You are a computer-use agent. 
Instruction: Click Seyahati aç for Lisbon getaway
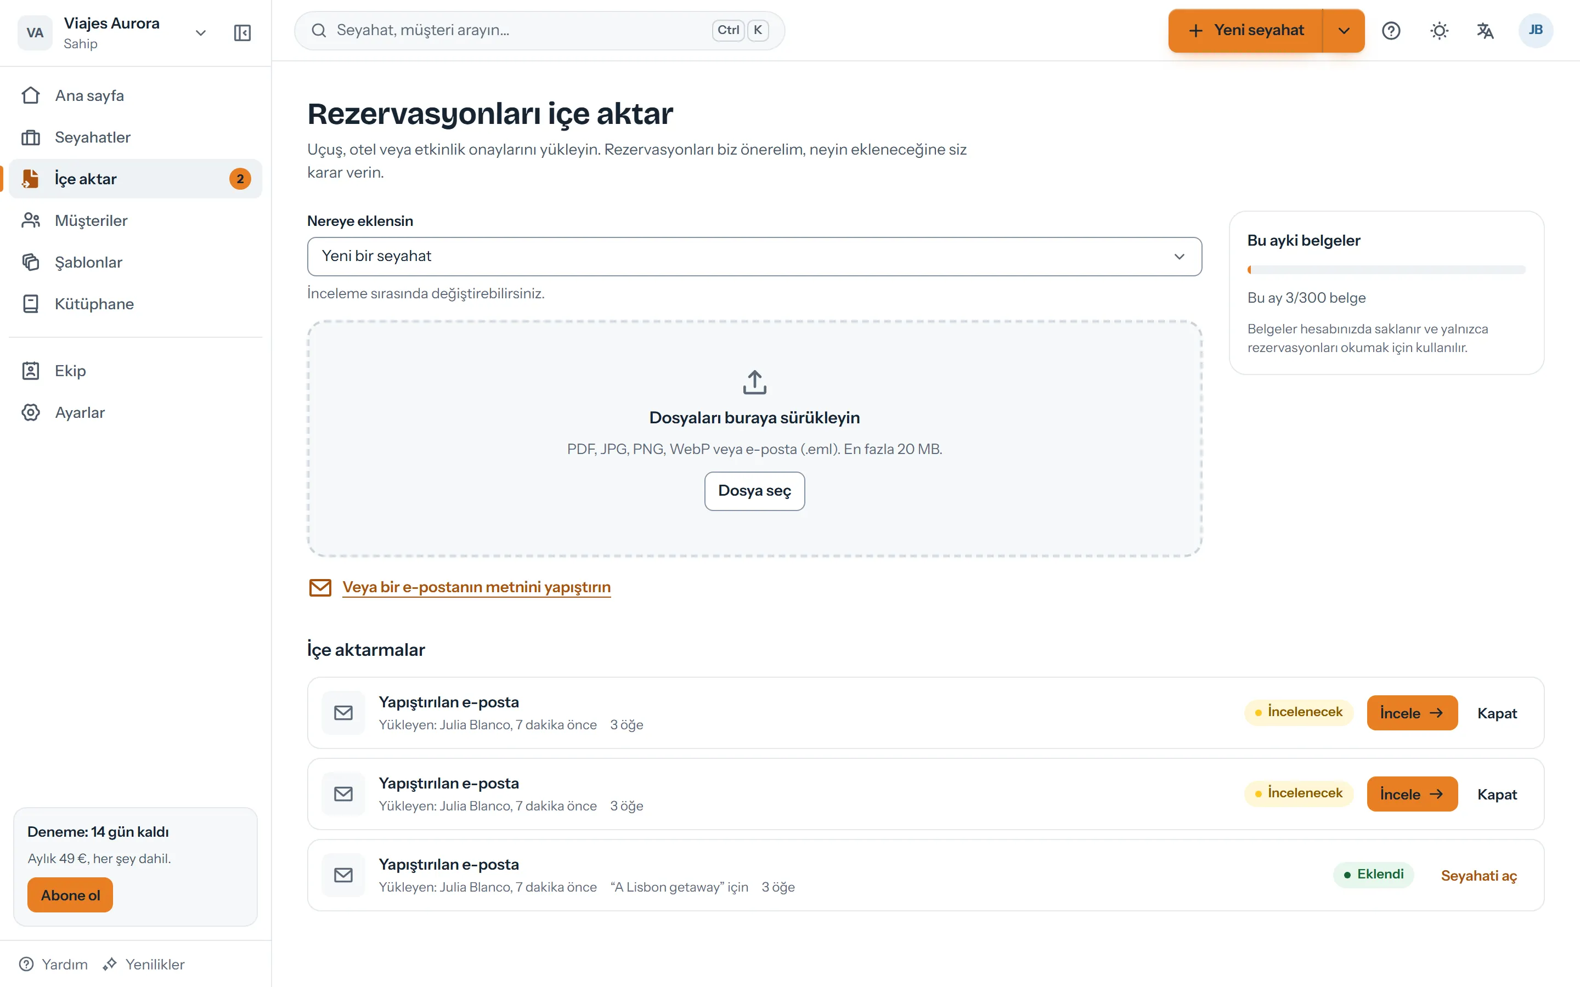pos(1478,875)
